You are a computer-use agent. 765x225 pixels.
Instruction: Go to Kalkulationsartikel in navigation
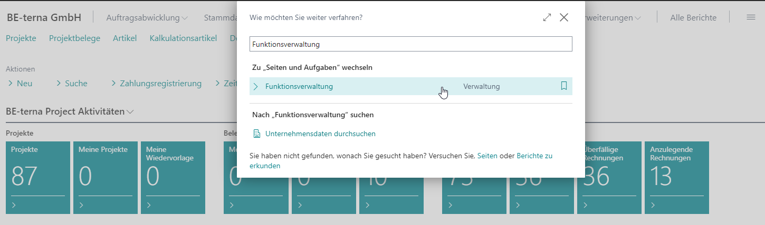coord(183,38)
